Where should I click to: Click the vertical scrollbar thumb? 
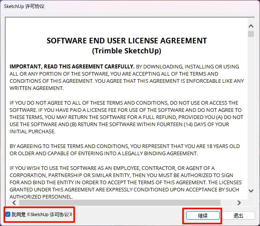point(251,34)
